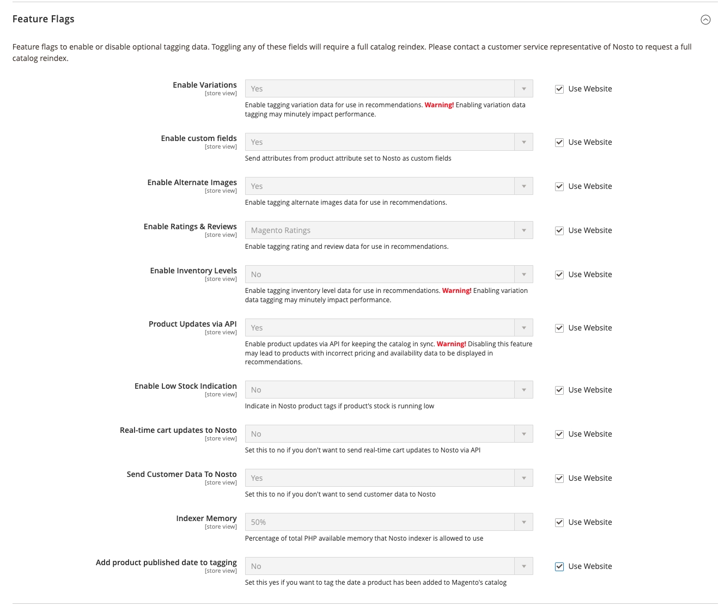Click the Feature Flags section heading
This screenshot has height=606, width=725.
click(x=44, y=19)
